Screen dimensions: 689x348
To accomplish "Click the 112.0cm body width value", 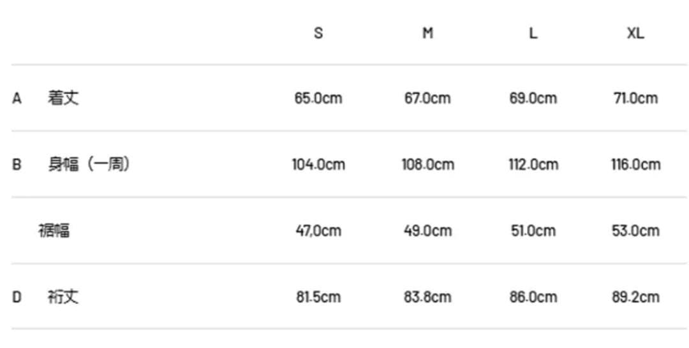I will coord(533,164).
